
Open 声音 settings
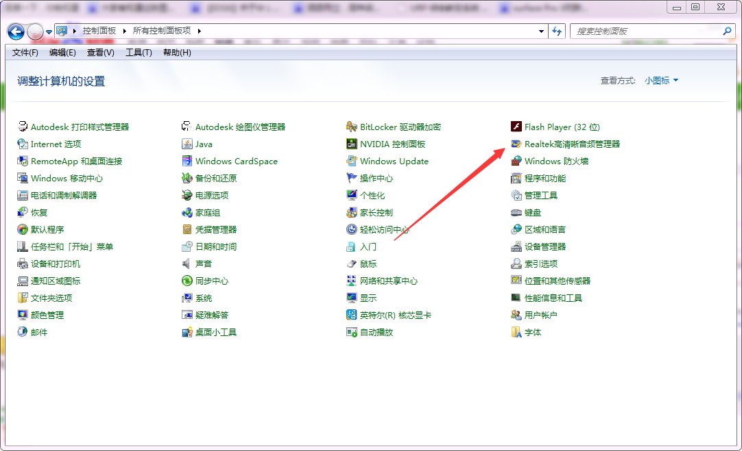pos(202,263)
